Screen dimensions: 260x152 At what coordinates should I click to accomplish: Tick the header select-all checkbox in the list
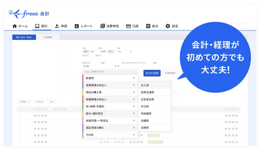pos(20,109)
